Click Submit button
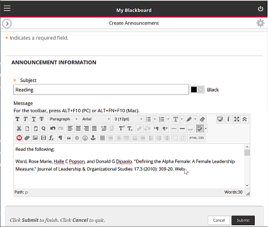 click(x=243, y=220)
